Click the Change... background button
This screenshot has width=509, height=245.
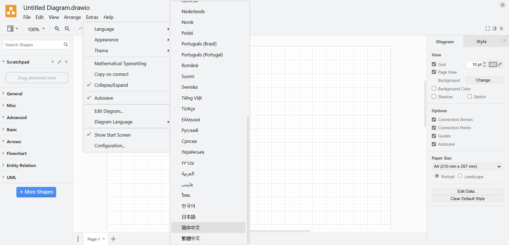pyautogui.click(x=484, y=80)
